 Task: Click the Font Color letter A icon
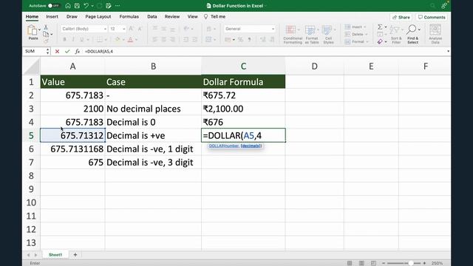(130, 39)
